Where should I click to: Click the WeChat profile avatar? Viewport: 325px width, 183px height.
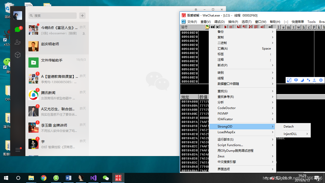[18, 16]
